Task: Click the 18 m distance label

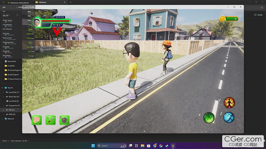Action: pyautogui.click(x=57, y=39)
